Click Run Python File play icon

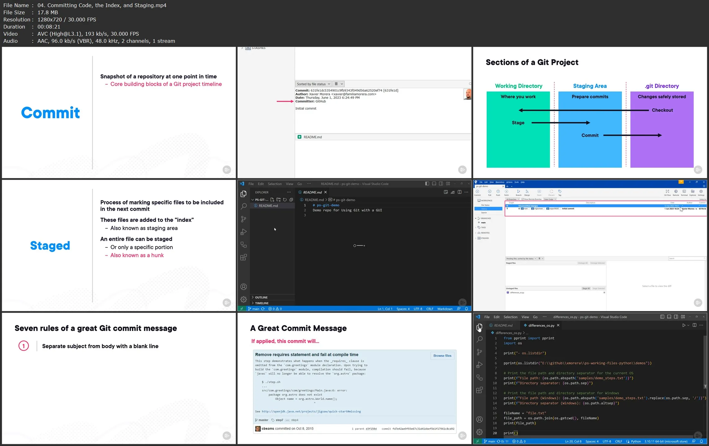[684, 325]
